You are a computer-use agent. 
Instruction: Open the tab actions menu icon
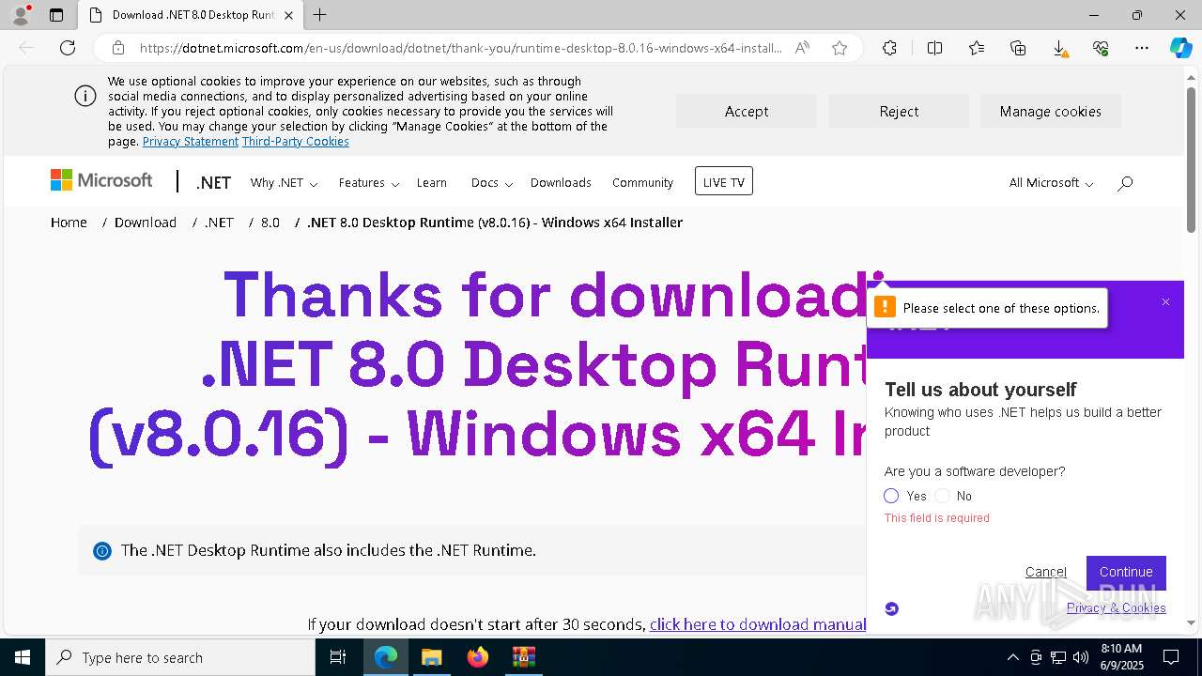pyautogui.click(x=56, y=15)
